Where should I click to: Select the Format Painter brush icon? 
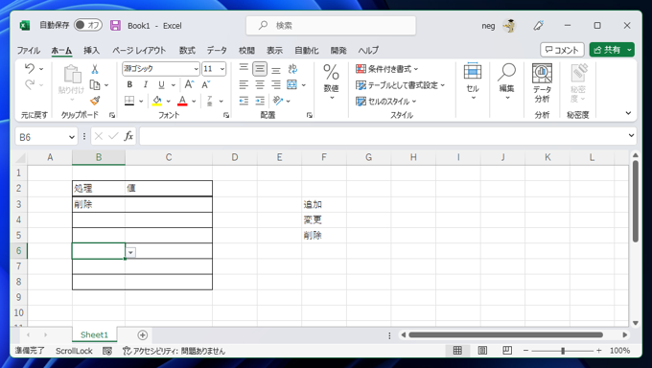coord(95,101)
